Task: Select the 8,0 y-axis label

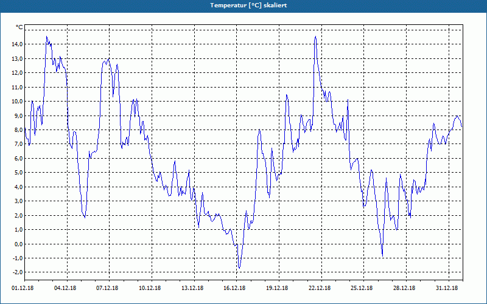Action: tap(18, 130)
